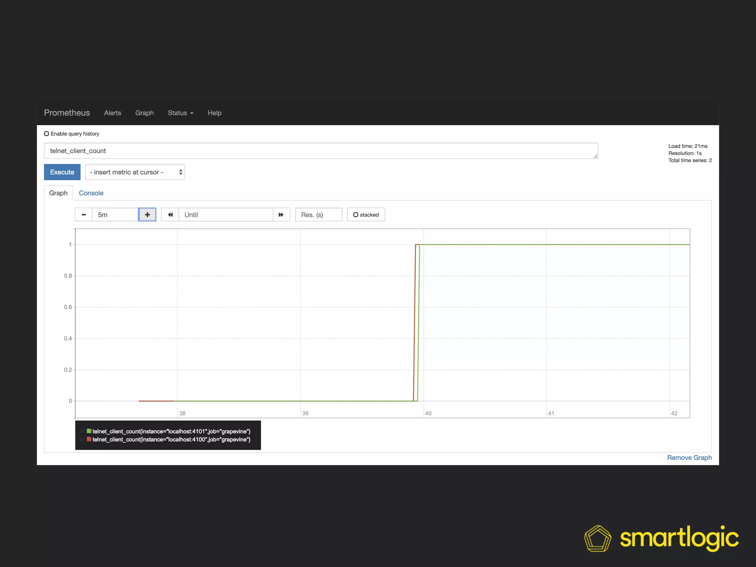Screen dimensions: 756x567
Task: Switch to the Console tab
Action: 91,193
